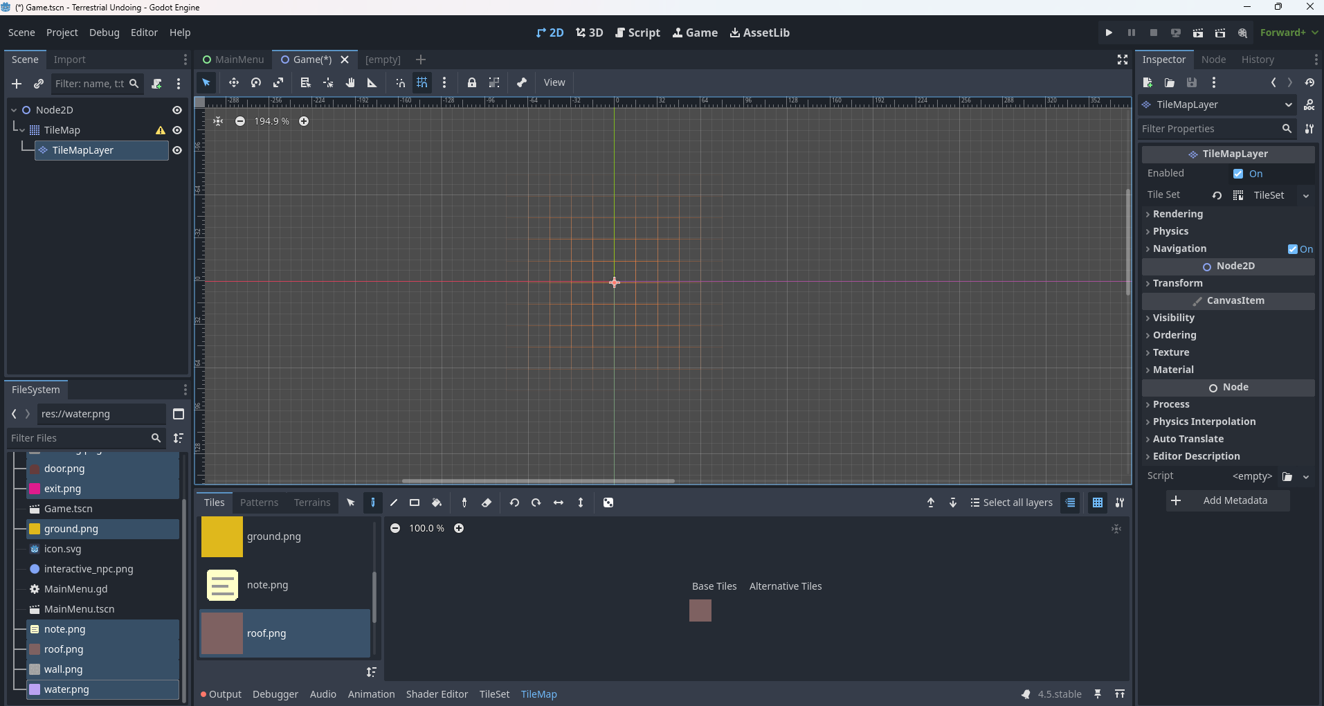Screen dimensions: 1324x706
Task: Select the TileMap eraser tool
Action: [x=487, y=503]
